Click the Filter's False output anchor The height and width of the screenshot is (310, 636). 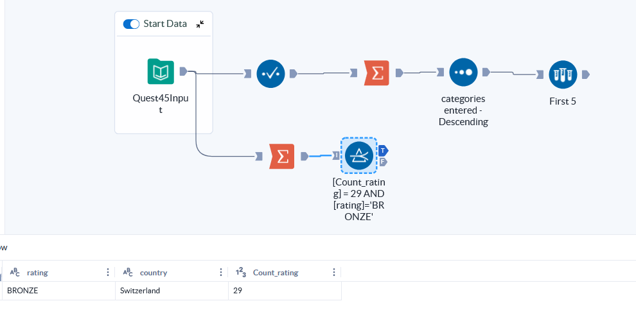coord(383,162)
